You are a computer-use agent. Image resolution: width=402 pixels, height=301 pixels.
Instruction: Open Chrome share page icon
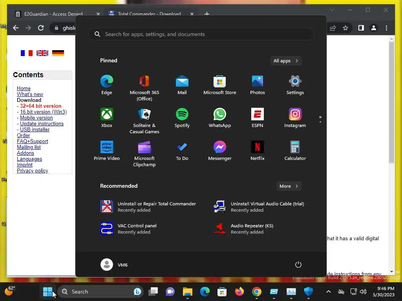coord(333,28)
